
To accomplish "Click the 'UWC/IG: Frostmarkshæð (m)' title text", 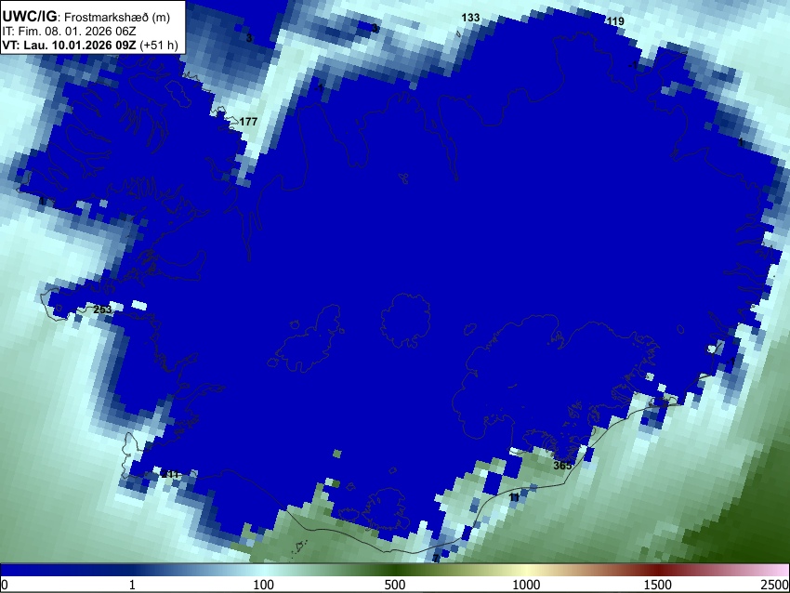I will pos(86,17).
